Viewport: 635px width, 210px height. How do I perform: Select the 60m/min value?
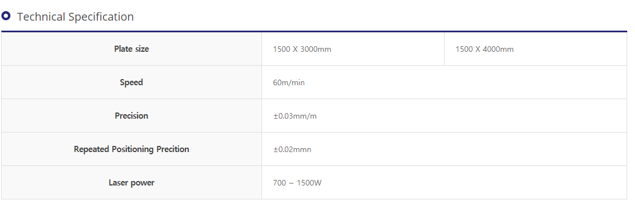coord(289,82)
